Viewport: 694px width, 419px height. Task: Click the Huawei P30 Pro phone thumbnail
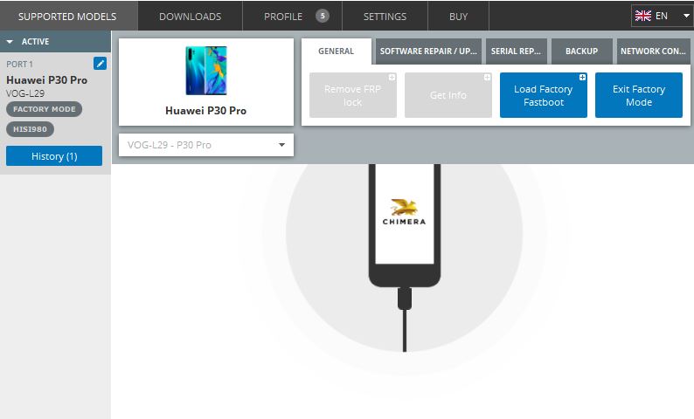click(206, 71)
